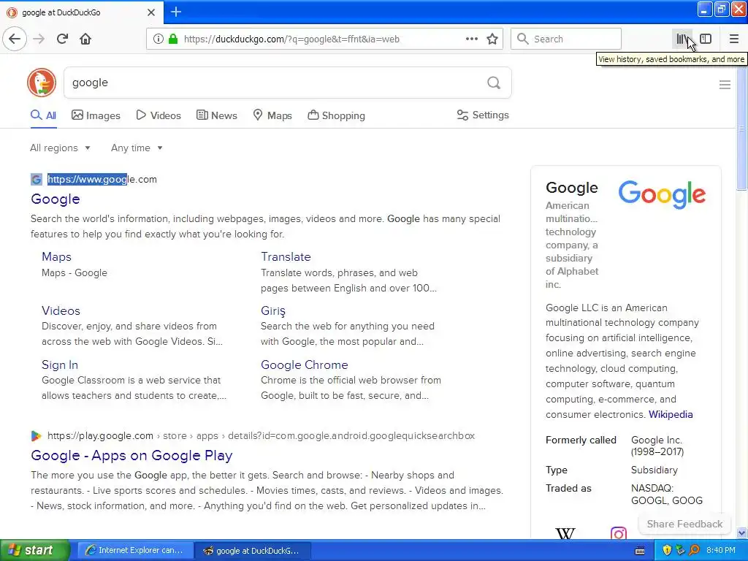The width and height of the screenshot is (748, 561).
Task: Bookmark this page with the star
Action: coord(492,39)
